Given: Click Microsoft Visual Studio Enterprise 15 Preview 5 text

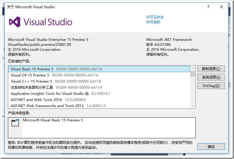Looking at the screenshot, I should coord(48,40).
